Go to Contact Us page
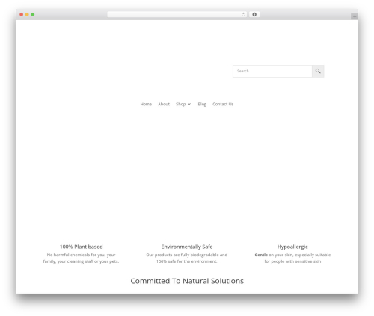Viewport: 374px width, 316px height. pos(223,104)
